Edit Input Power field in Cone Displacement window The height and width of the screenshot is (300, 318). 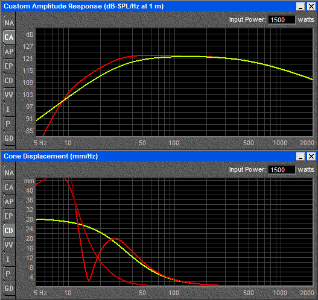click(282, 170)
